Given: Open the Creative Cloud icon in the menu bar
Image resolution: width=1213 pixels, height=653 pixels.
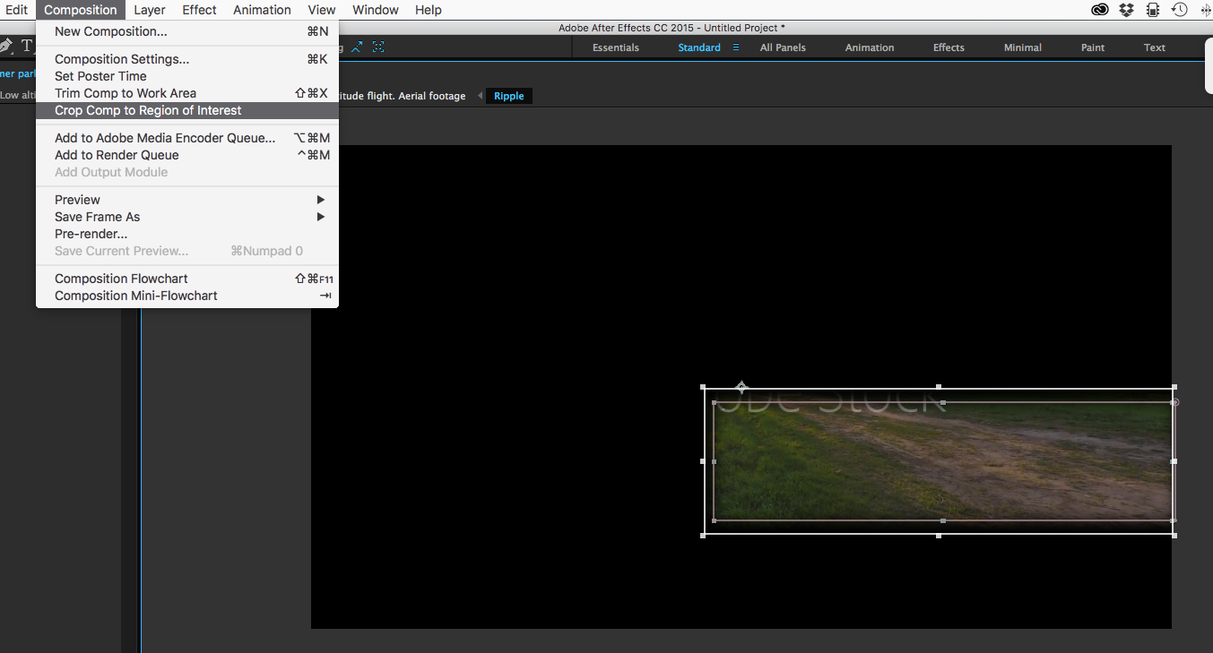Looking at the screenshot, I should pyautogui.click(x=1100, y=9).
